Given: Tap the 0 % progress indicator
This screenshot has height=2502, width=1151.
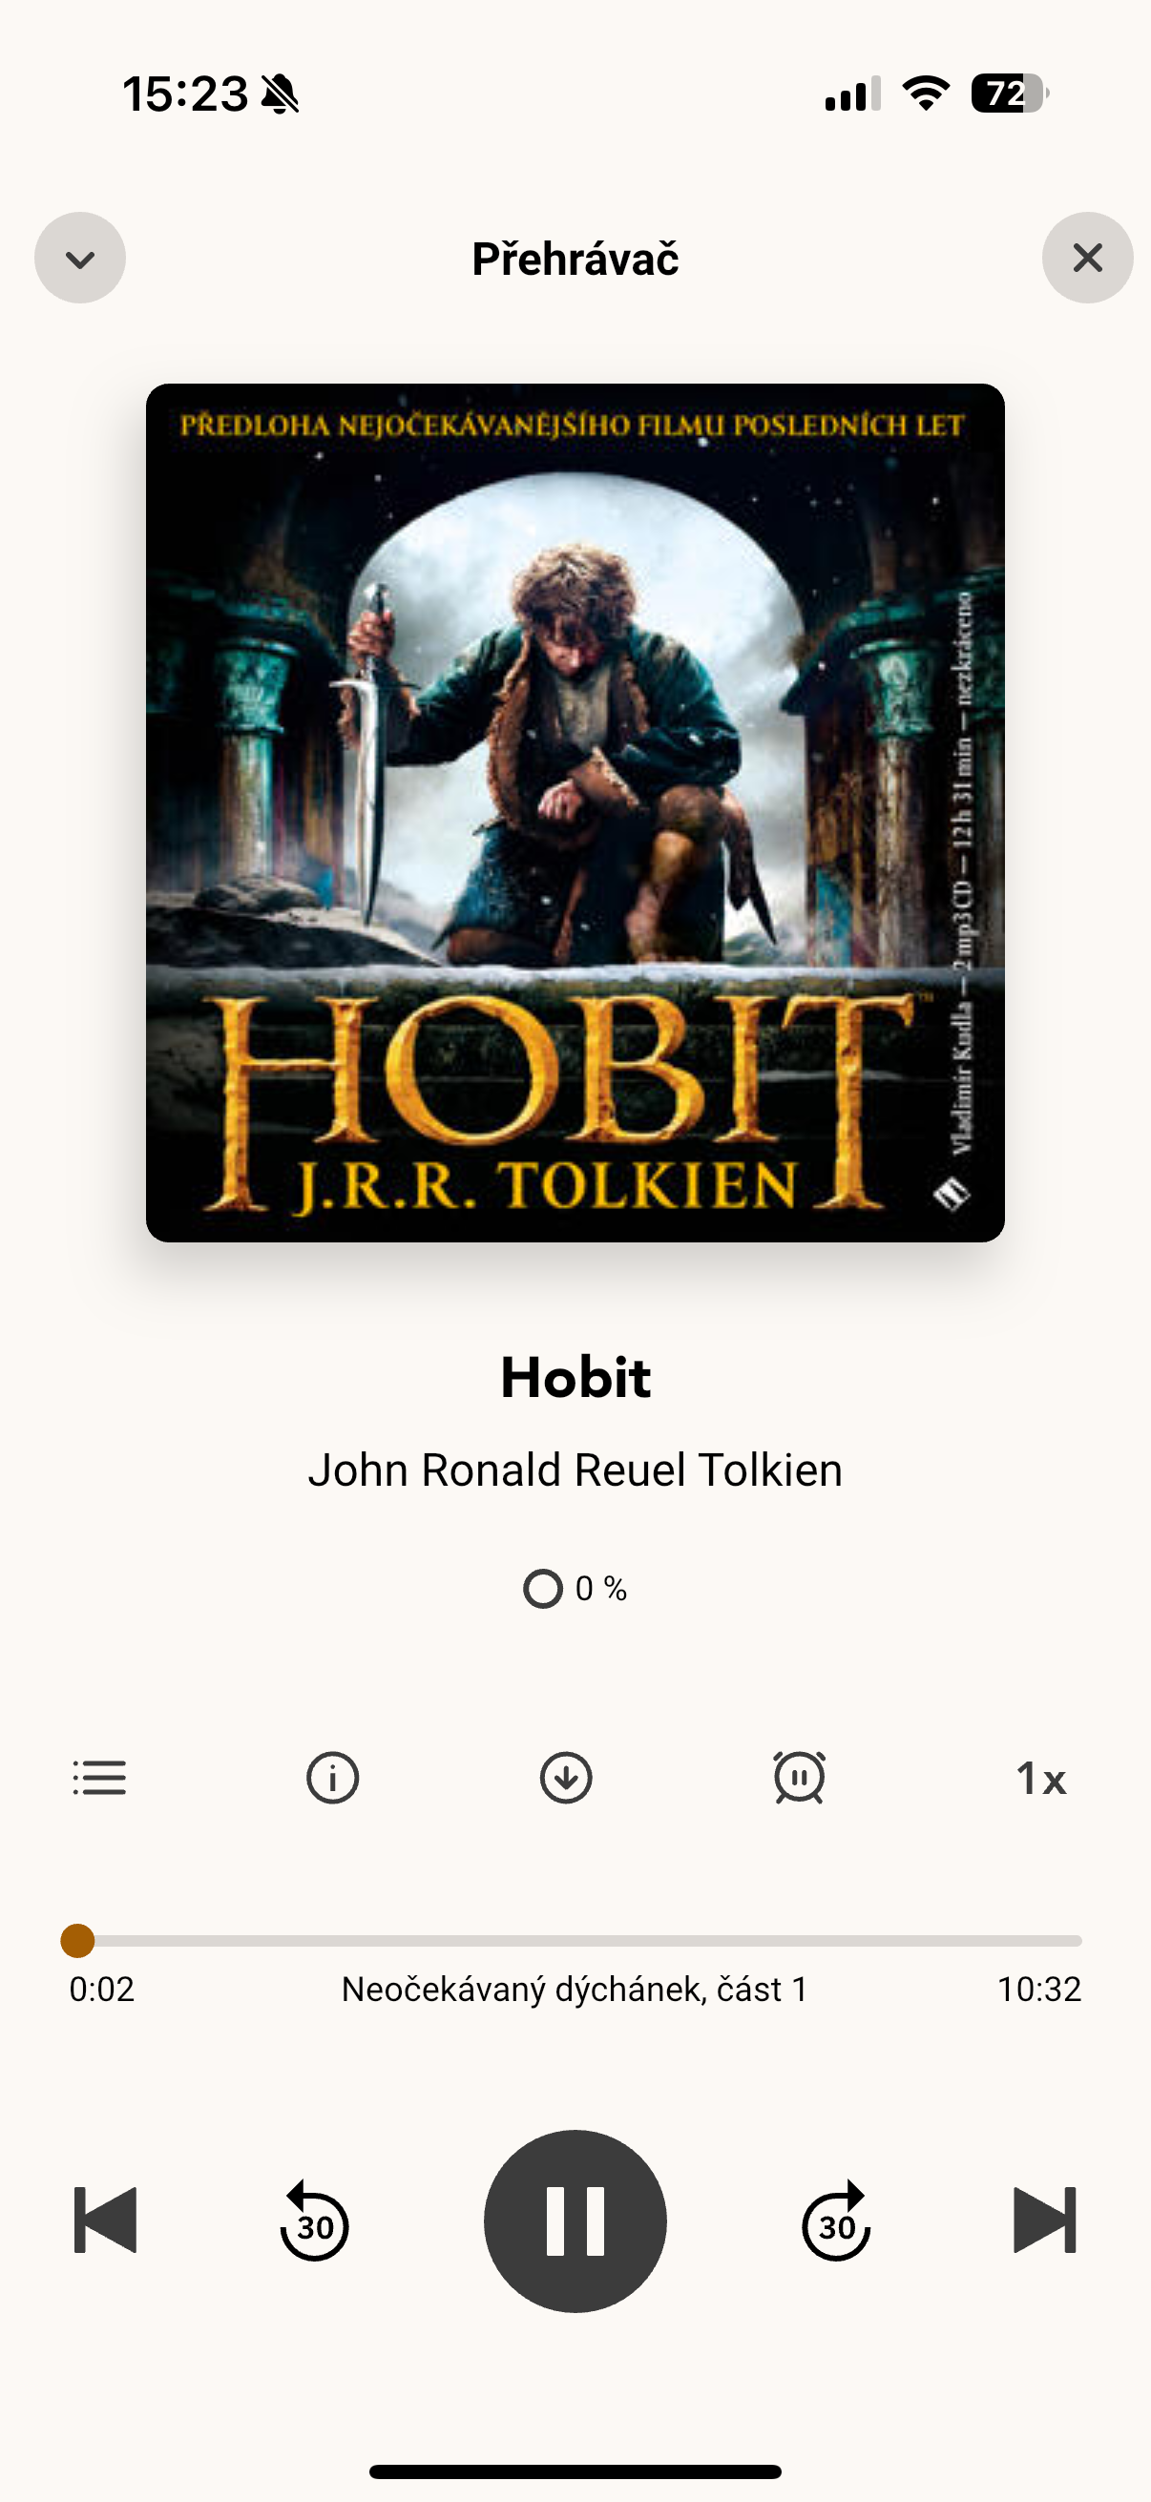Looking at the screenshot, I should coord(575,1589).
